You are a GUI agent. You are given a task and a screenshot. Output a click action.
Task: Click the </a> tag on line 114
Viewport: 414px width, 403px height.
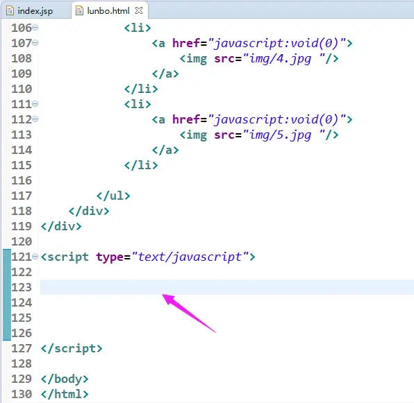[165, 151]
